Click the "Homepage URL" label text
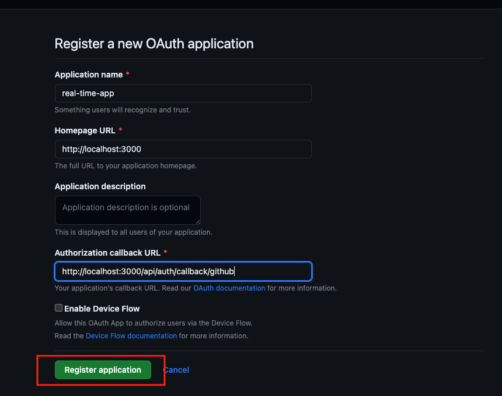This screenshot has height=396, width=502. pos(85,130)
